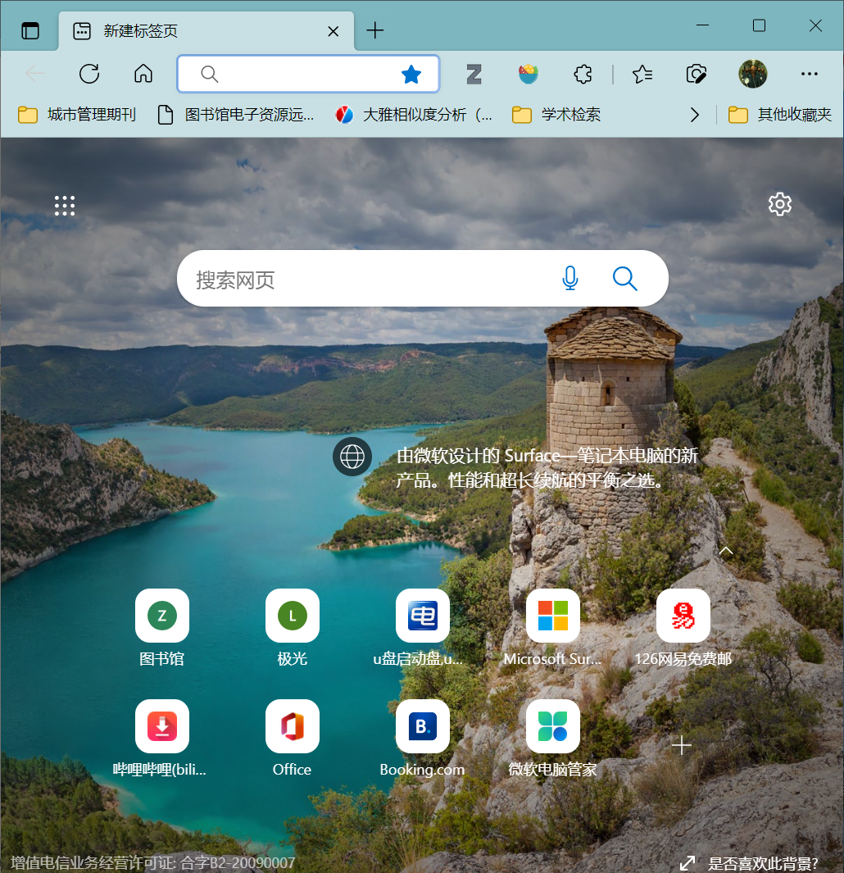
Task: Open Office quick link
Action: pos(293,739)
